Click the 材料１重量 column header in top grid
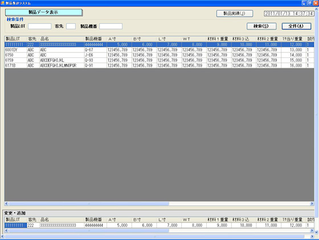The height and width of the screenshot is (240, 319). click(x=219, y=39)
